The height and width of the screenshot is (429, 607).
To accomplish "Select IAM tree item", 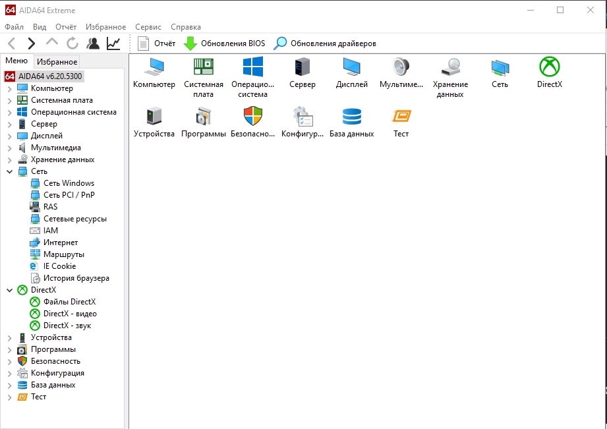I will pos(44,231).
